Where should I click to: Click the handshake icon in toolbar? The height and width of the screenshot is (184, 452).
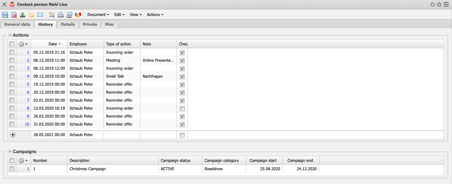[78, 15]
